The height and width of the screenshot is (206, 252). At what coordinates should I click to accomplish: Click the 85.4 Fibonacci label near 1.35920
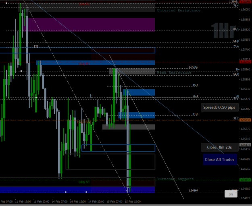tap(236, 29)
